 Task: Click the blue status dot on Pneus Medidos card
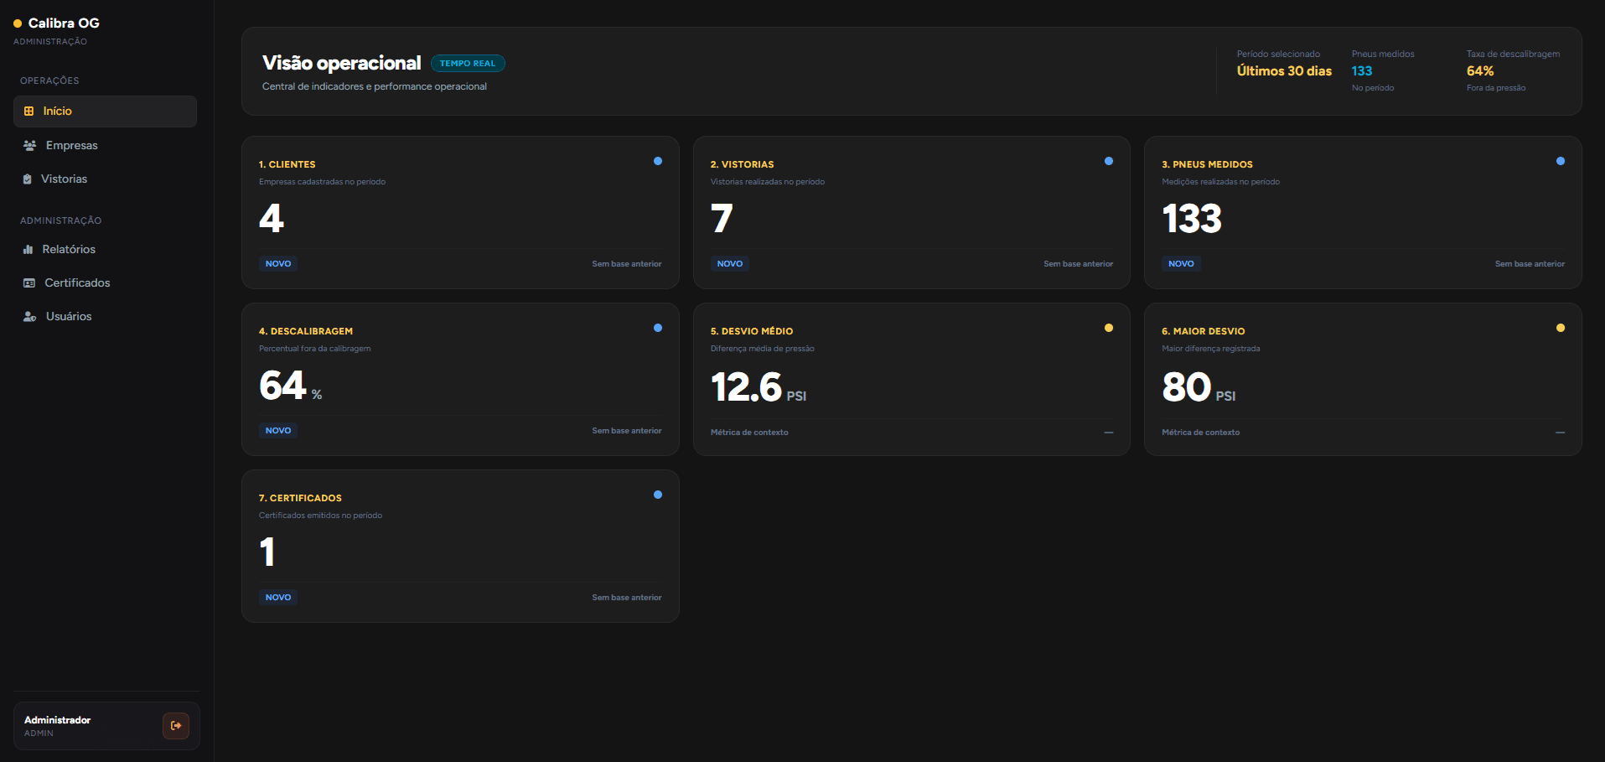[x=1561, y=161]
